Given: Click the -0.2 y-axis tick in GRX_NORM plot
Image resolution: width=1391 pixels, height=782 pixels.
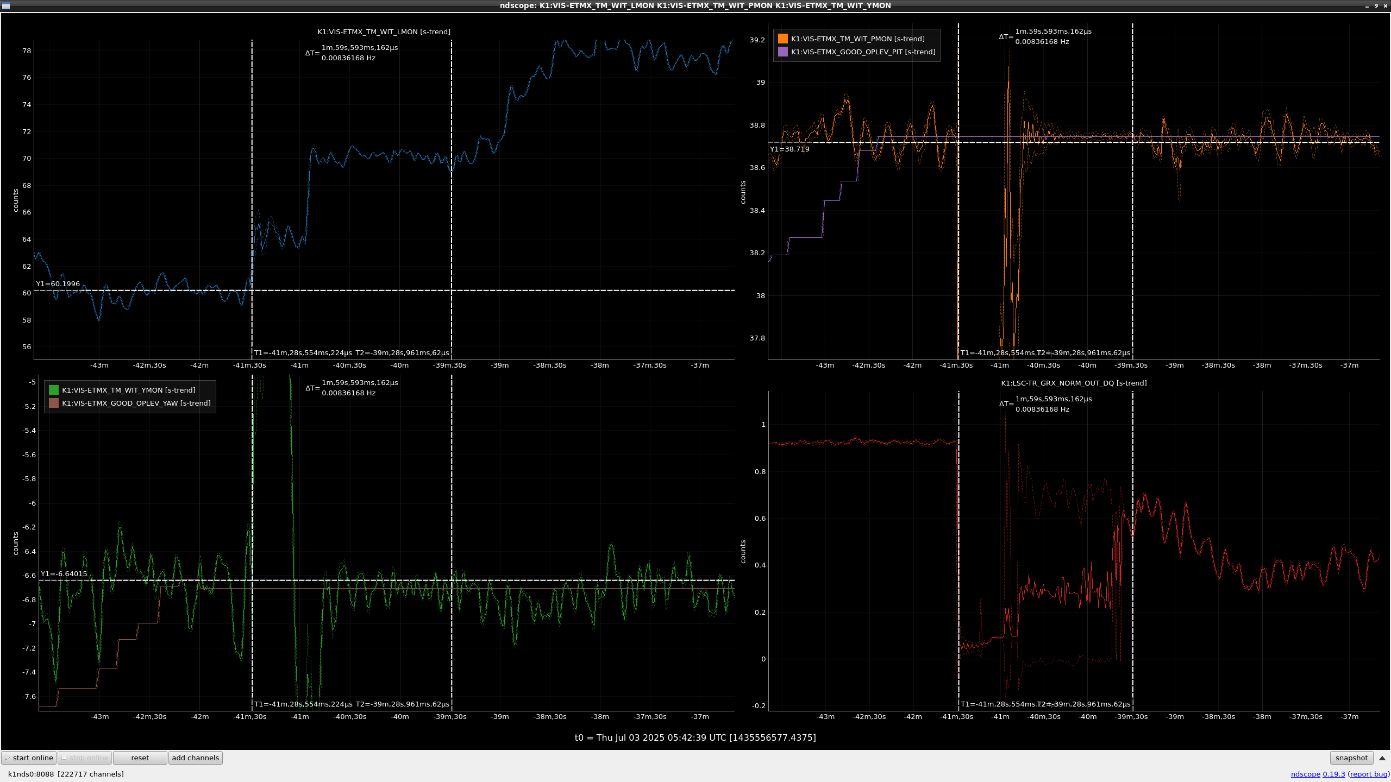Looking at the screenshot, I should (x=758, y=705).
